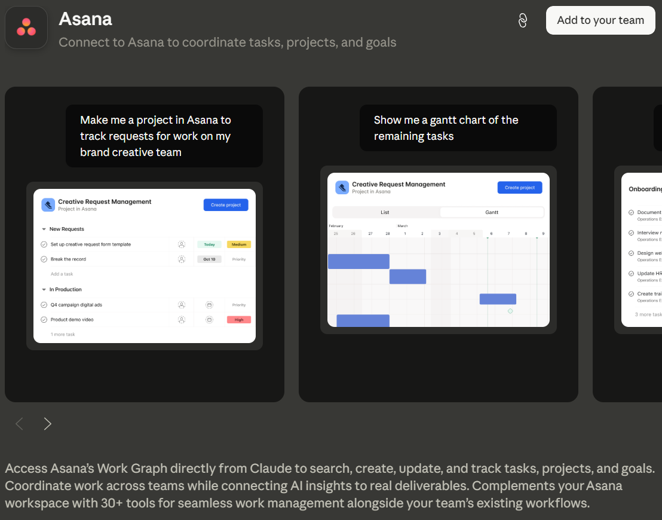Click Add a task in New Requests
Viewport: 662px width, 520px height.
coord(62,274)
